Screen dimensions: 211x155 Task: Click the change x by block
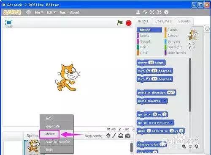click(x=151, y=144)
